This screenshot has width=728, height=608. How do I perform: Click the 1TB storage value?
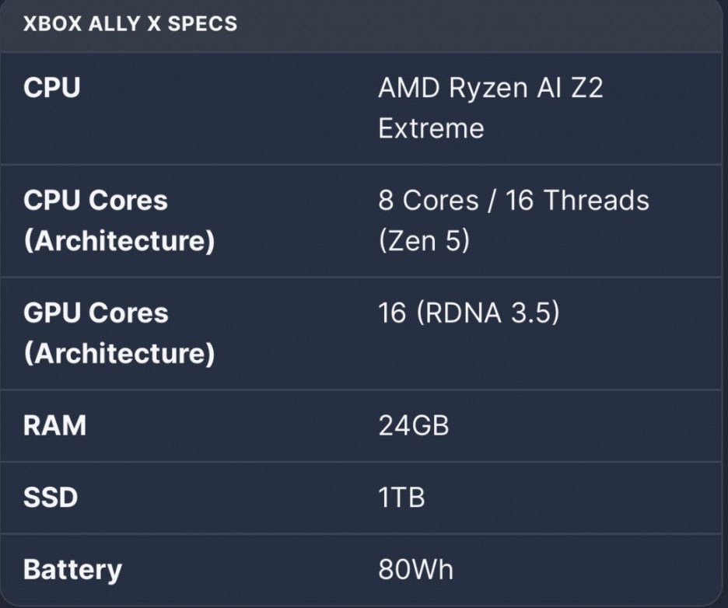pyautogui.click(x=401, y=498)
